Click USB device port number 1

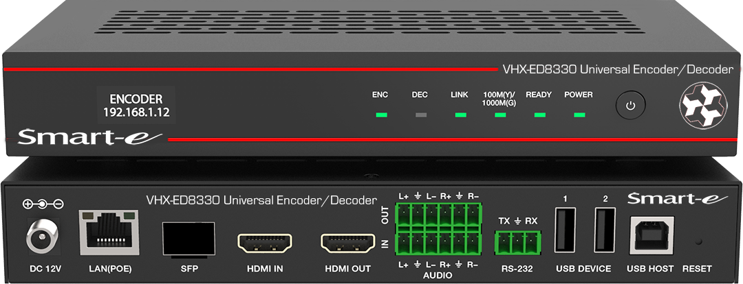564,230
